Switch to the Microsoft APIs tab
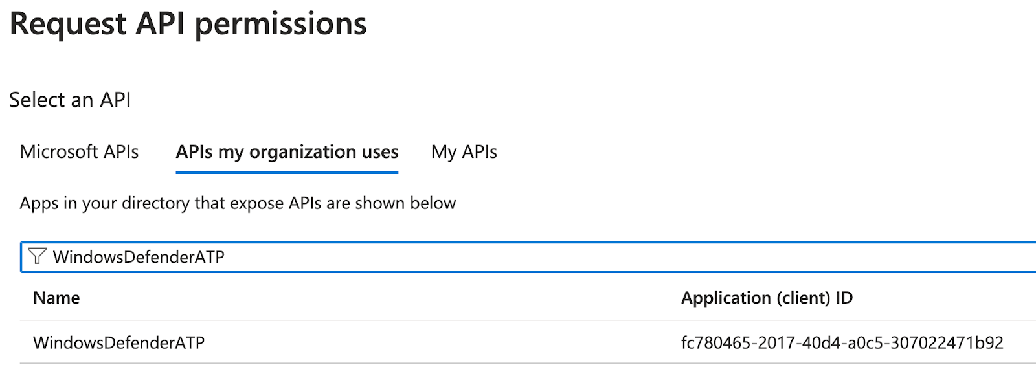This screenshot has width=1036, height=376. [x=79, y=152]
